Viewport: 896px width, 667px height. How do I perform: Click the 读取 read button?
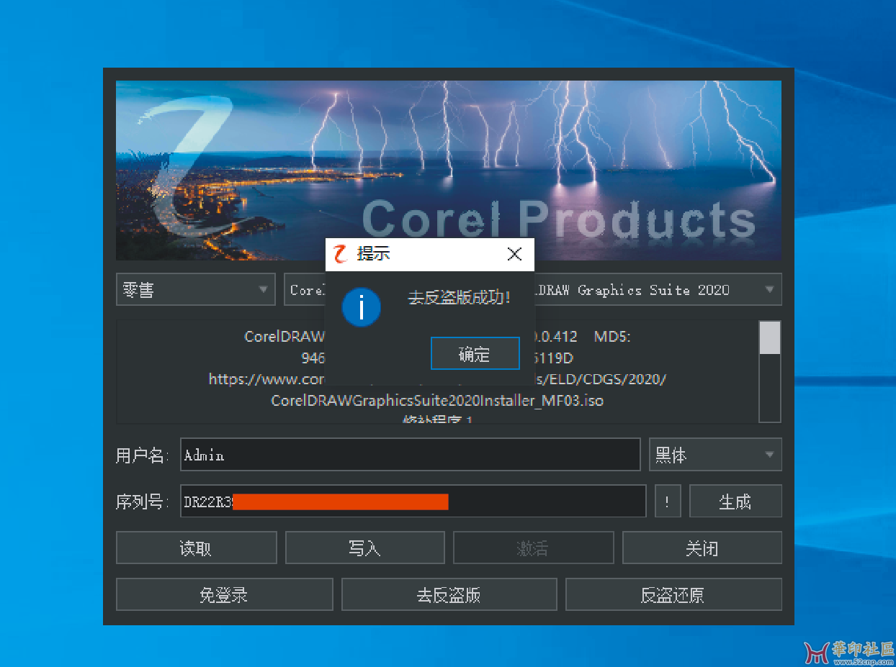coord(196,548)
